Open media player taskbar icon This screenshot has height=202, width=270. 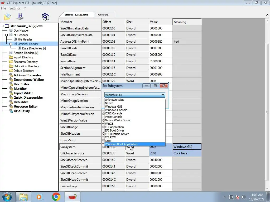39,197
